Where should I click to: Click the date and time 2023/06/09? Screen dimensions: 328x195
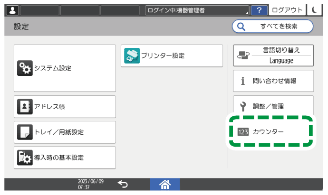(91, 184)
